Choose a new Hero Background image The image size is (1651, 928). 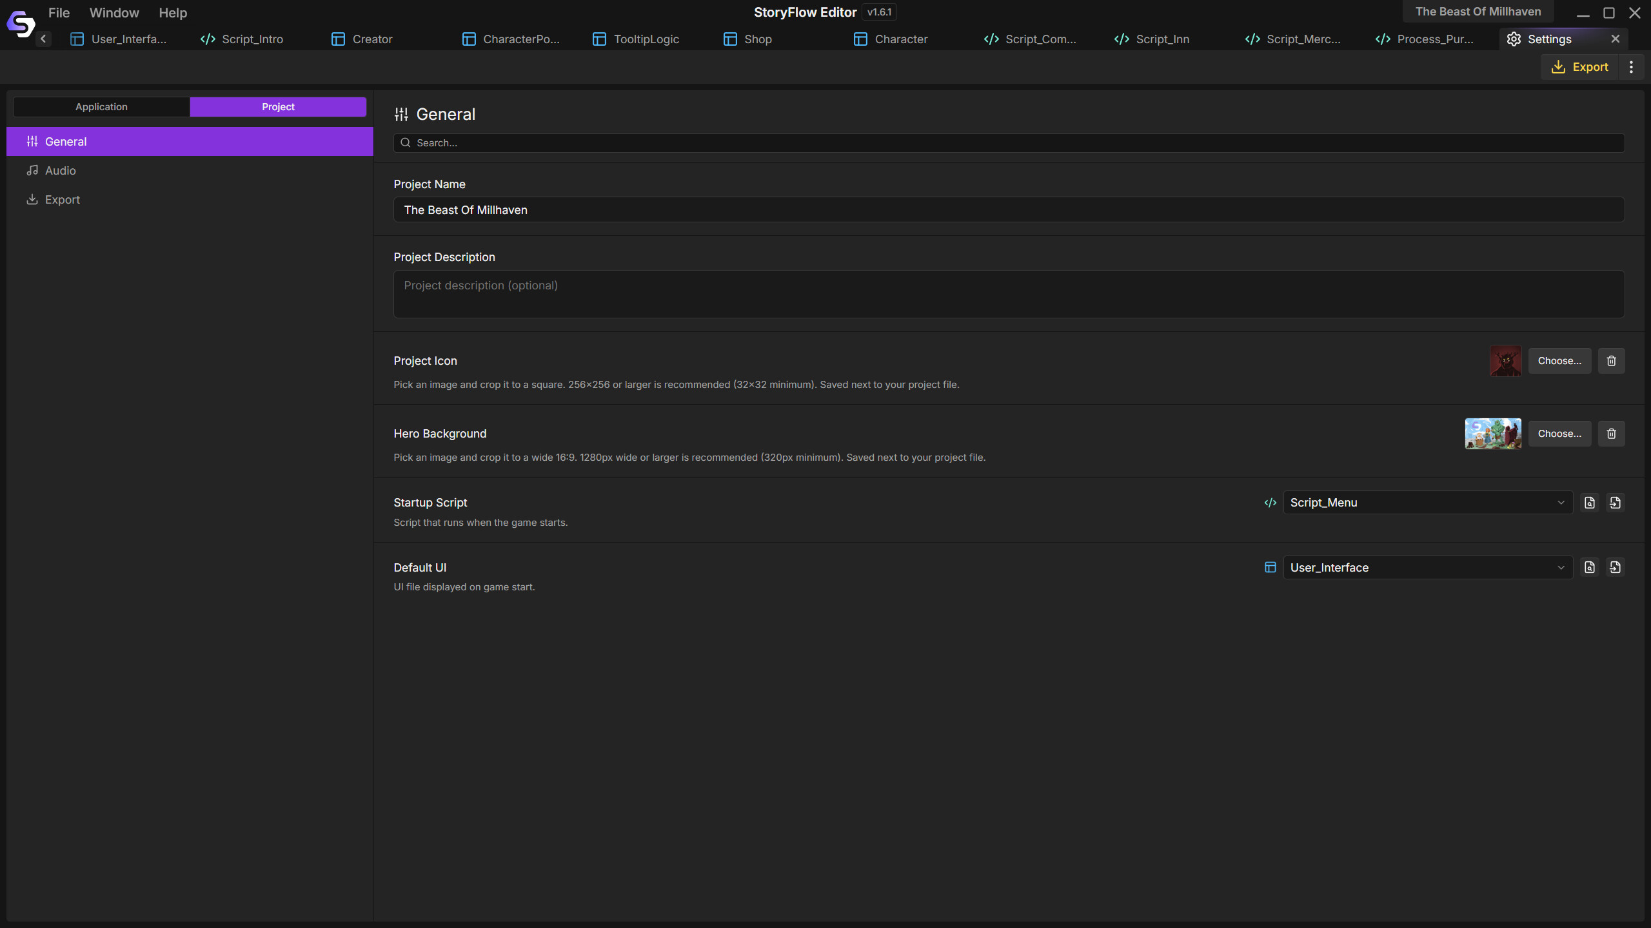click(x=1559, y=434)
